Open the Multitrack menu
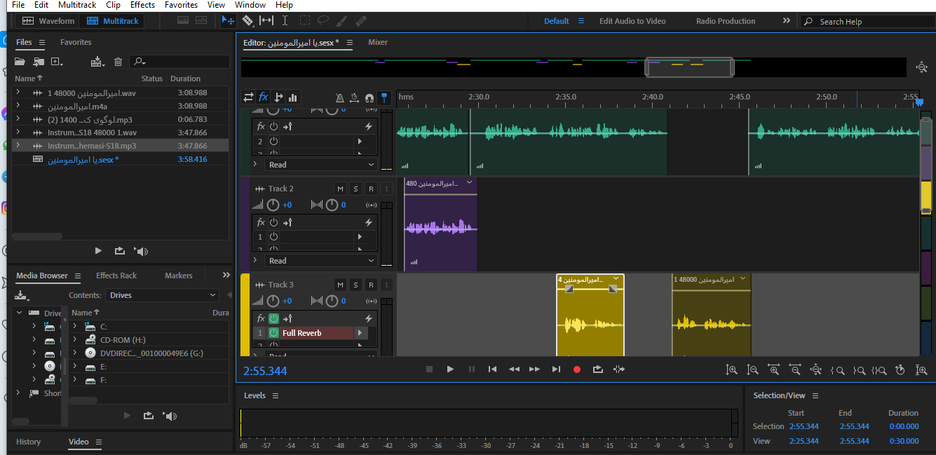The width and height of the screenshot is (936, 455). (x=77, y=5)
